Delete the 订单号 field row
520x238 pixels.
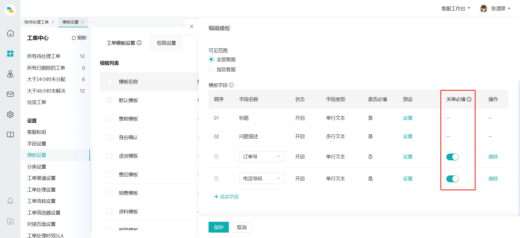493,157
